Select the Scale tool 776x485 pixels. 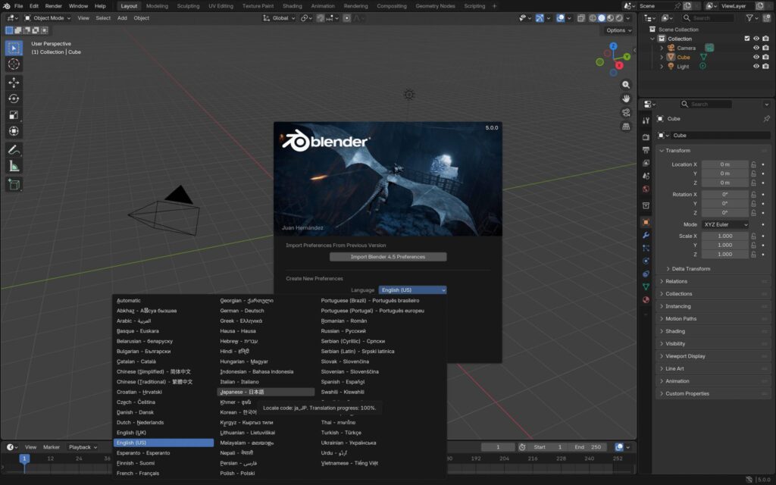click(x=14, y=115)
